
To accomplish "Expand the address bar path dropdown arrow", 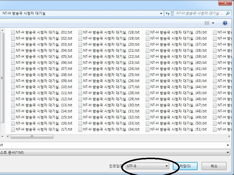I will point(161,14).
